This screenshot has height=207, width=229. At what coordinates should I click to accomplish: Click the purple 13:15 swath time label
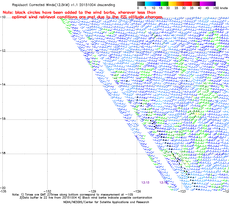click(x=145, y=183)
